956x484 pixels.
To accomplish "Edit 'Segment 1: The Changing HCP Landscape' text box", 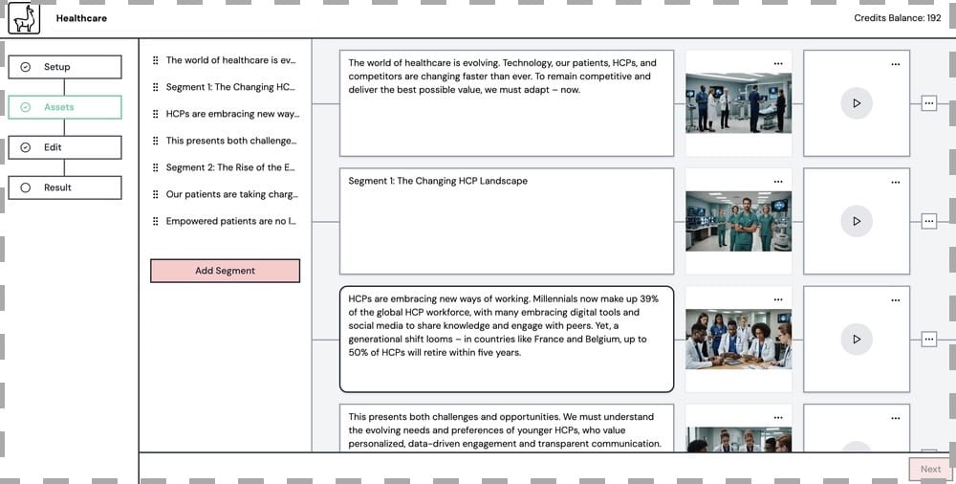I will [507, 221].
